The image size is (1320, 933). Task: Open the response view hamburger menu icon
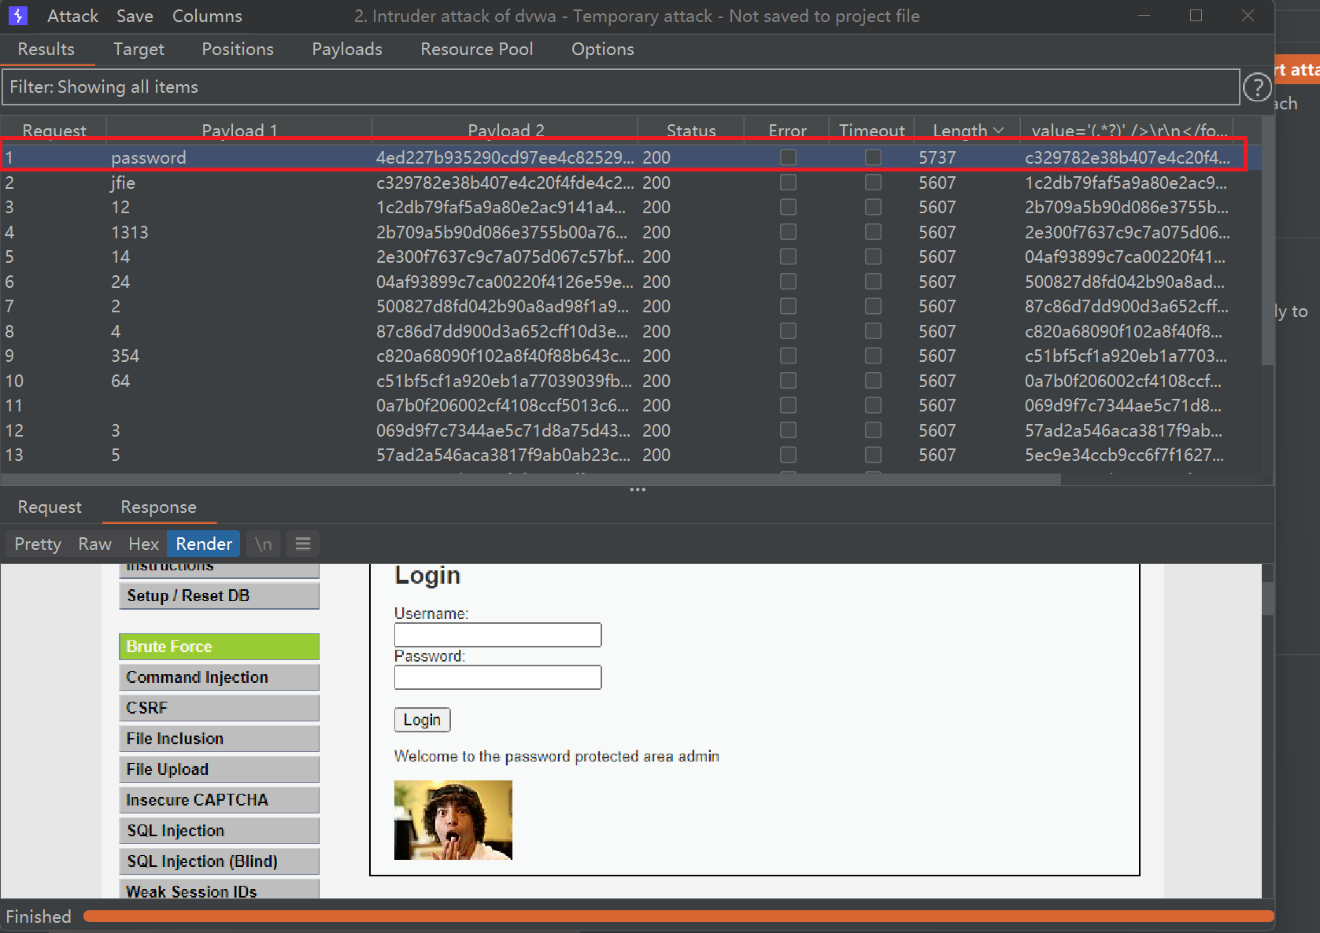click(x=303, y=544)
